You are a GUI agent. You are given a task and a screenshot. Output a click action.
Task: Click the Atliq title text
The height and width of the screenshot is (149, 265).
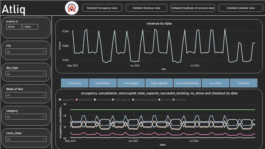click(14, 9)
